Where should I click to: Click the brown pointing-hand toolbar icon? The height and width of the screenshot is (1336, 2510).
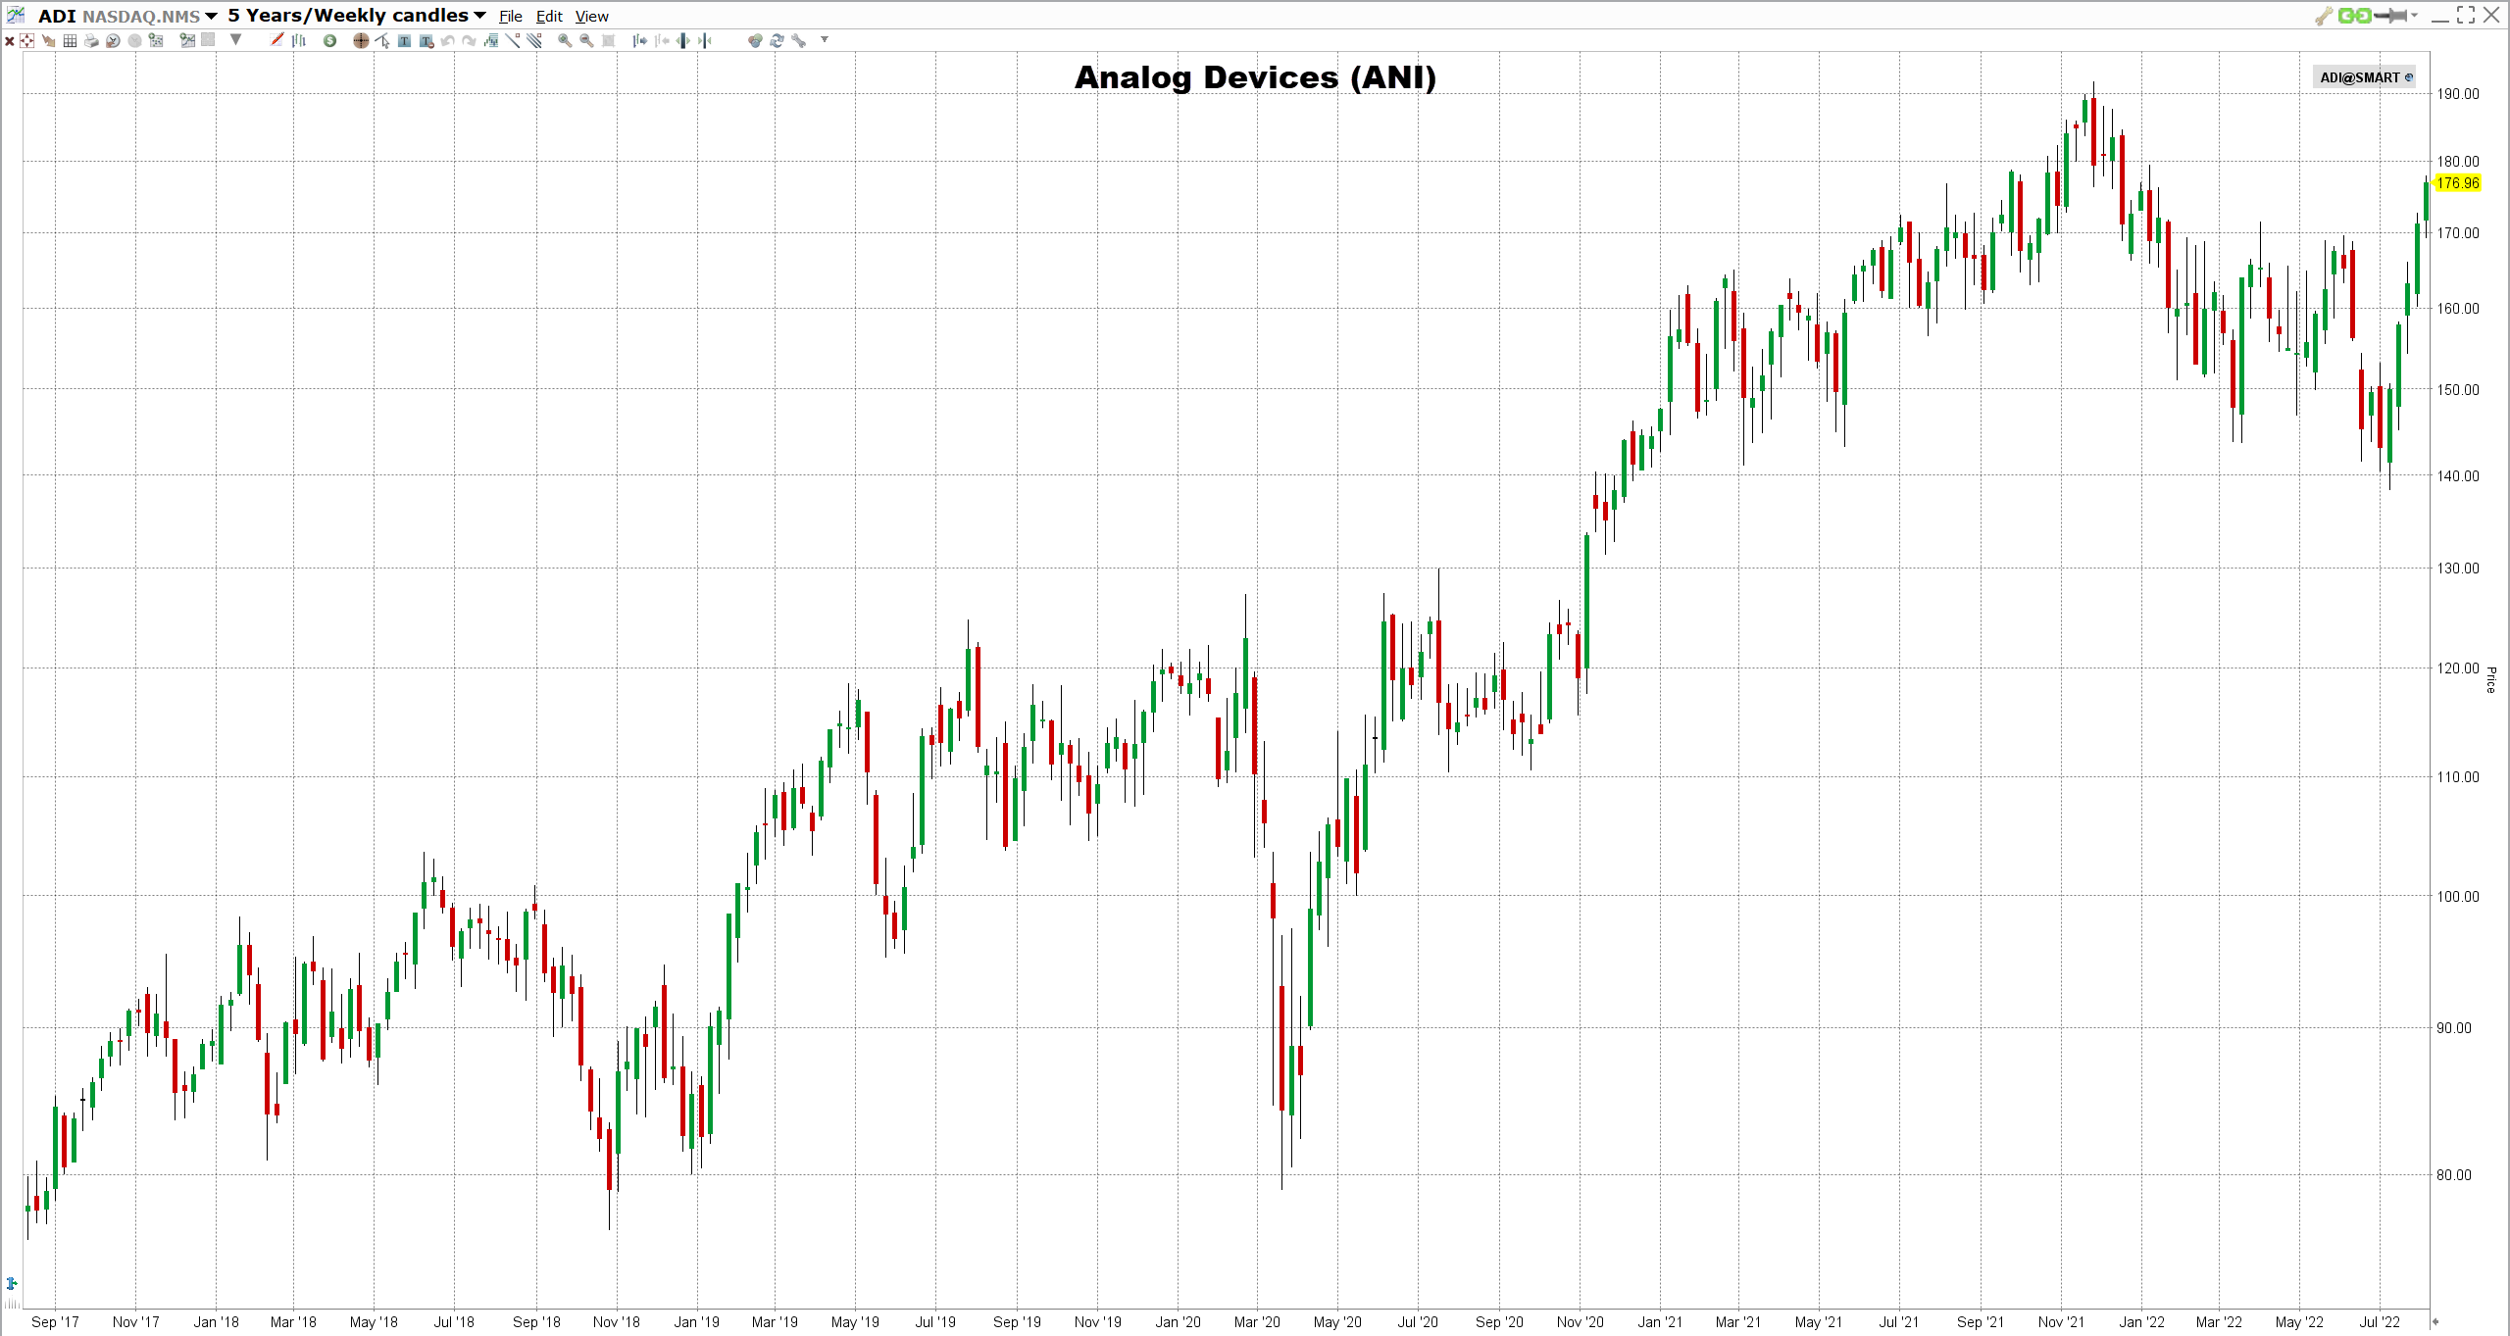[x=48, y=40]
